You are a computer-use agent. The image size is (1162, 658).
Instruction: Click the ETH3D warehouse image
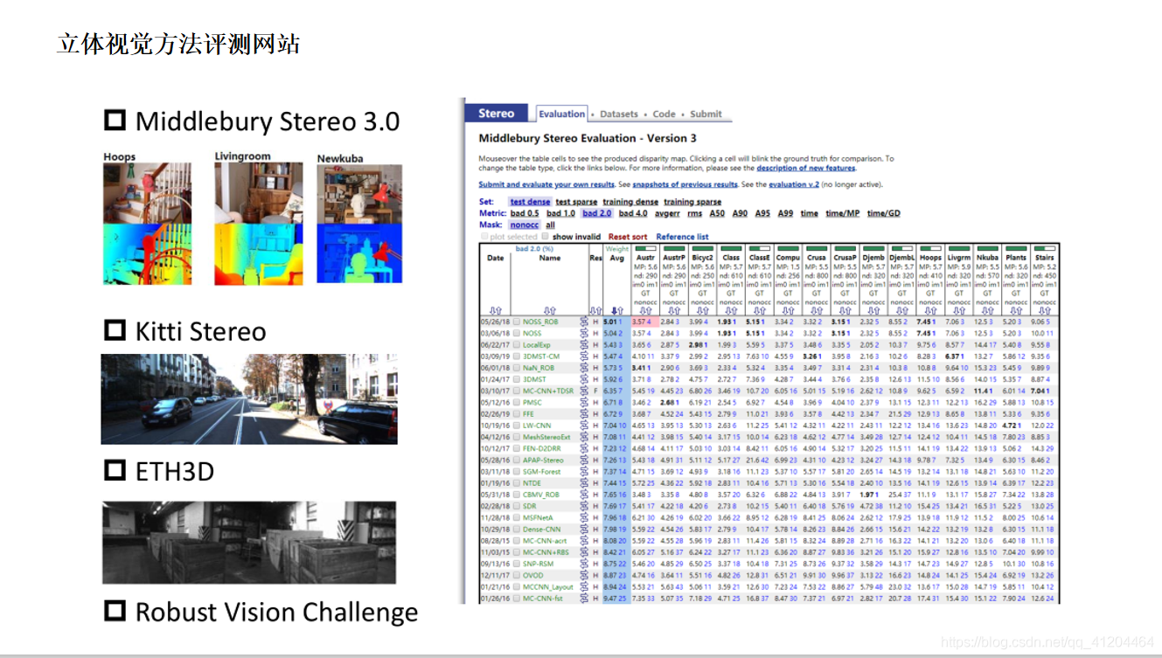coord(248,543)
